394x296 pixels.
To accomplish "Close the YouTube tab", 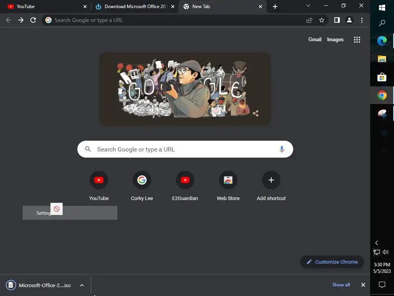I will point(85,7).
